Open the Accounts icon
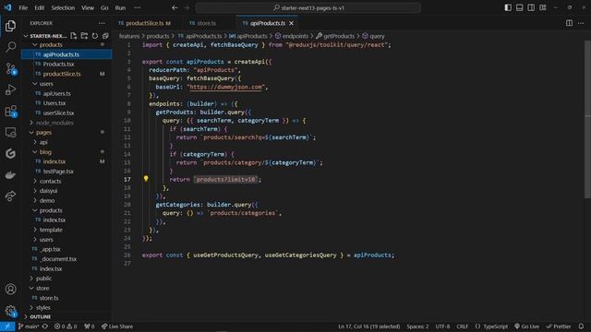591x332 pixels. click(10, 289)
